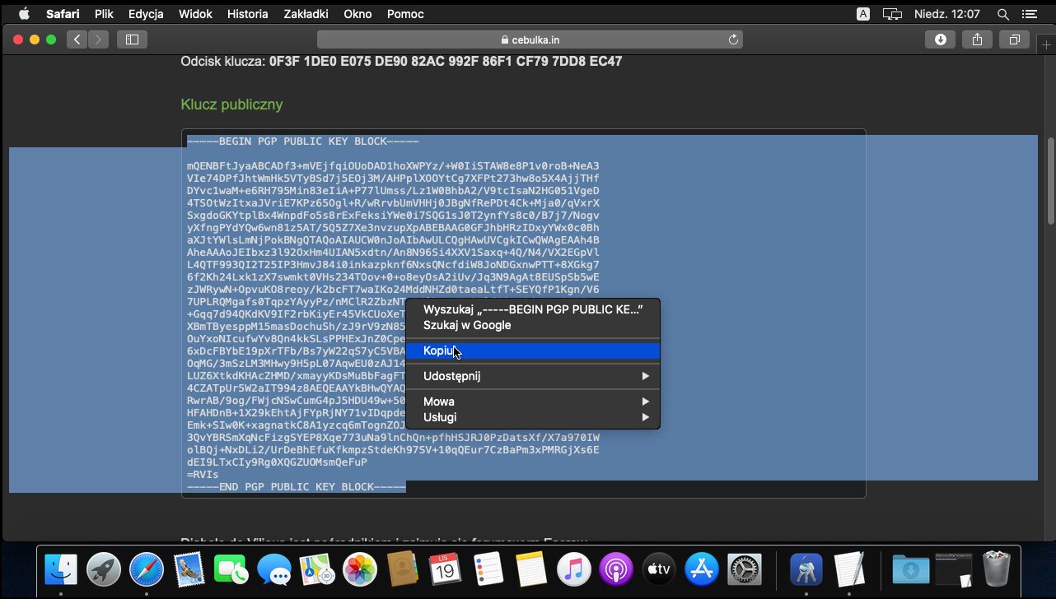Image resolution: width=1056 pixels, height=599 pixels.
Task: Open System Preferences gear in Dock
Action: click(x=745, y=569)
